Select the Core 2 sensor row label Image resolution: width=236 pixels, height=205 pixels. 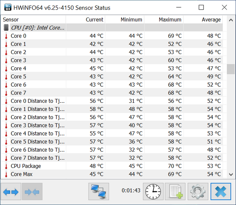tap(18, 52)
